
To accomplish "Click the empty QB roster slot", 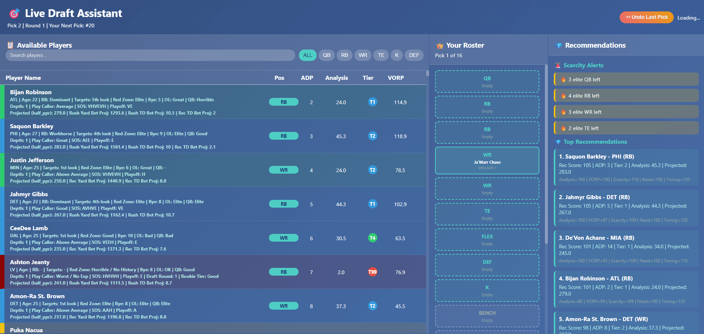I will [487, 82].
